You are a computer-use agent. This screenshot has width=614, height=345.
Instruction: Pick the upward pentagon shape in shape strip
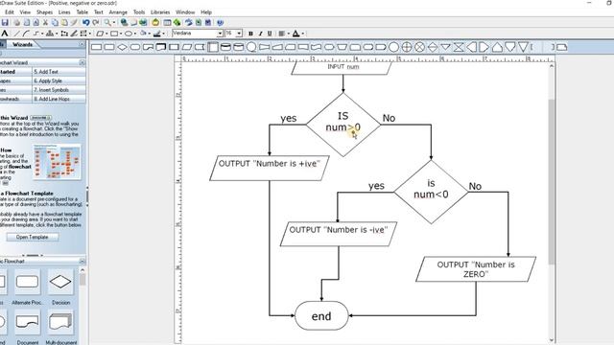497,47
